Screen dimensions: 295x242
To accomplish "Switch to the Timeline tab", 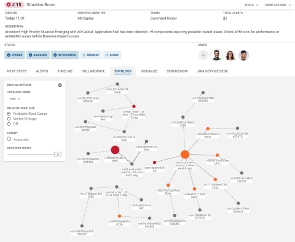I will tap(65, 71).
